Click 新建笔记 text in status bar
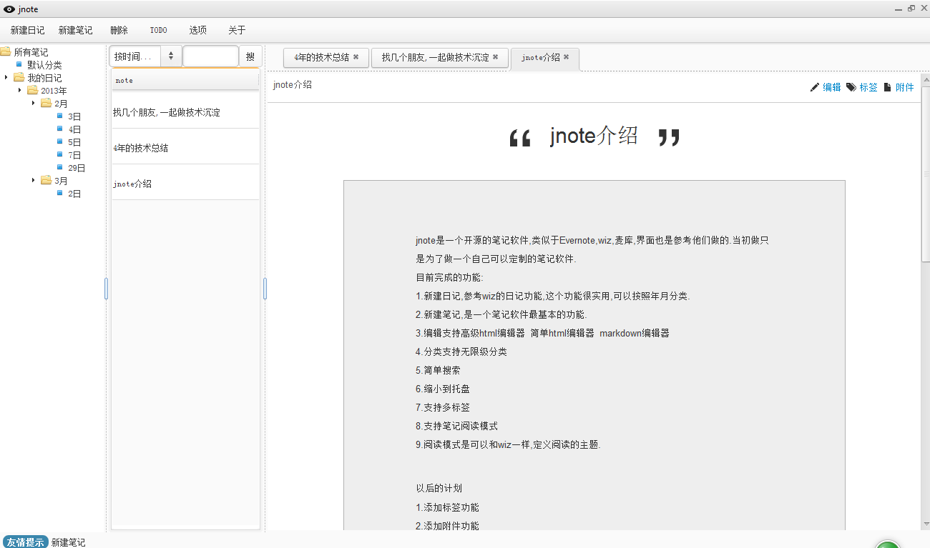Image resolution: width=930 pixels, height=548 pixels. 68,543
